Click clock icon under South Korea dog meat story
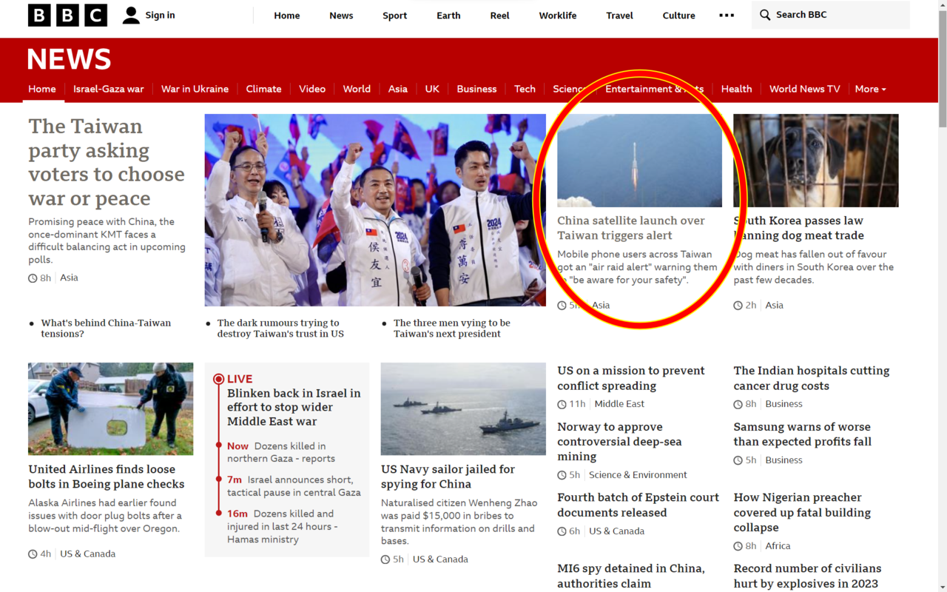 pos(738,306)
